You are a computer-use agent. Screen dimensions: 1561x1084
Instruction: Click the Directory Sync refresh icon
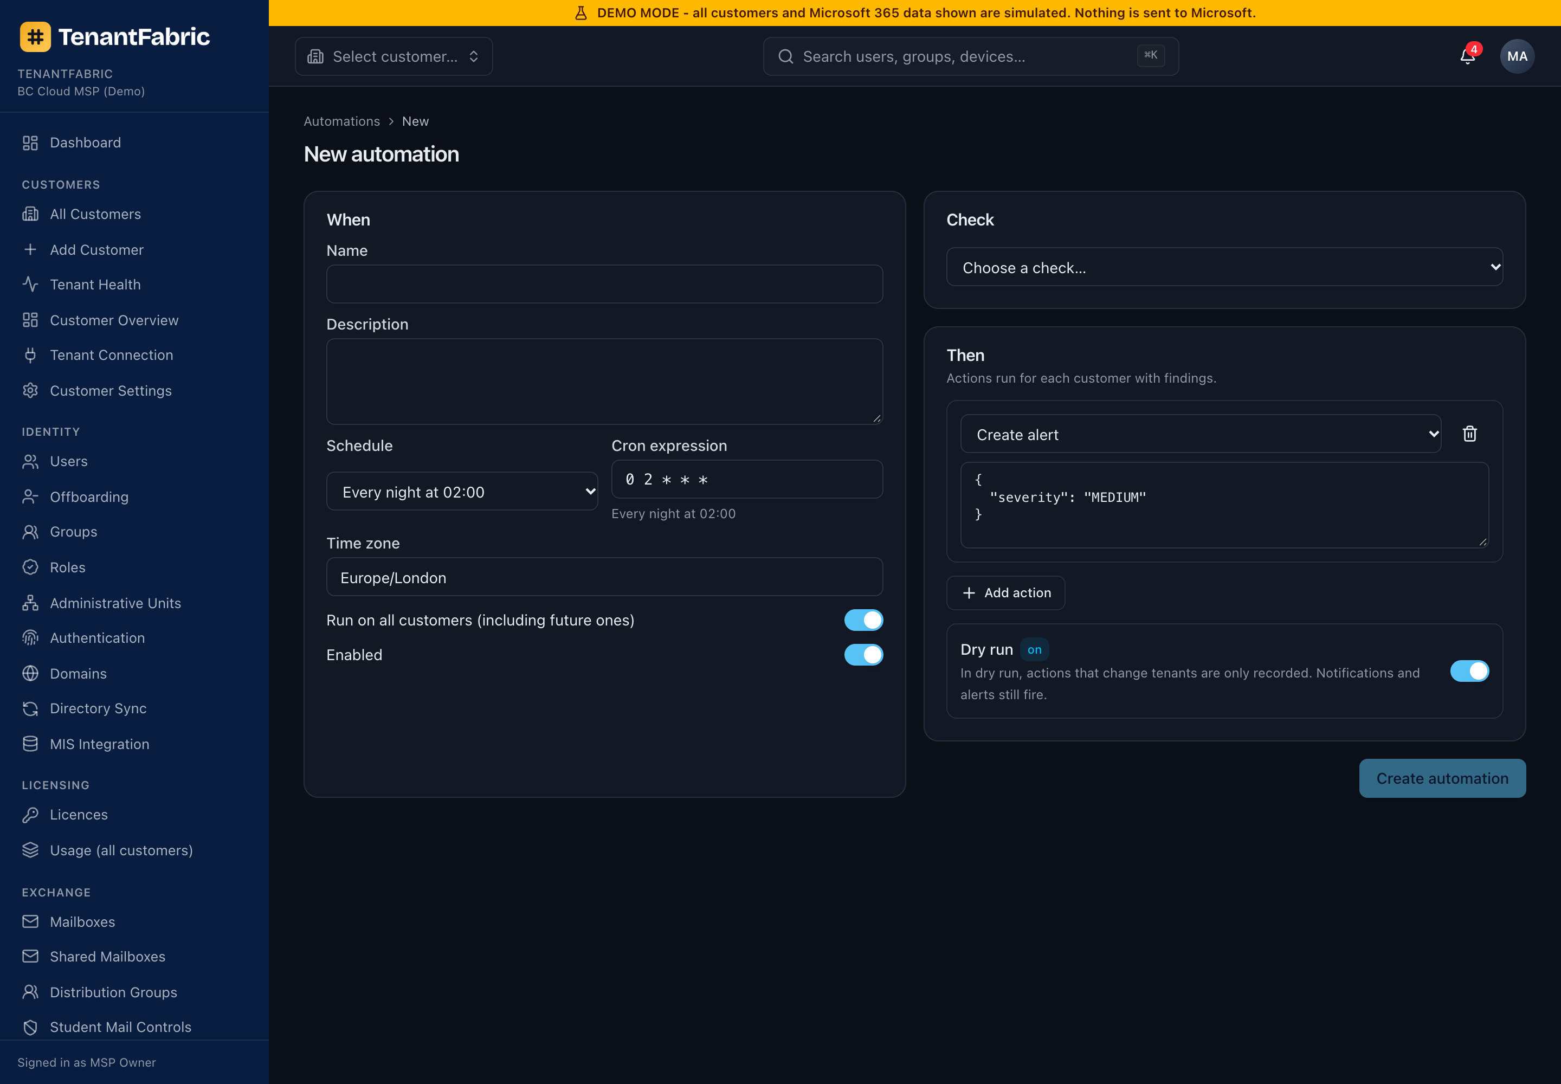(x=30, y=708)
